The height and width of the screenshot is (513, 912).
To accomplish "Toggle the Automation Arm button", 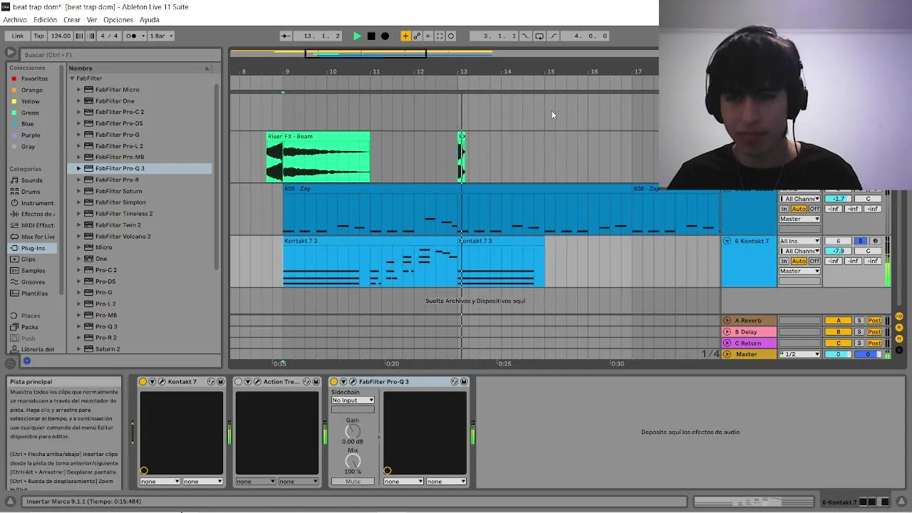I will 417,36.
